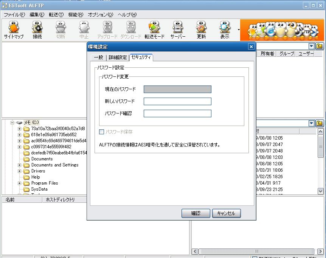This screenshot has width=326, height=258.
Task: Close the 環境設定 dialog
Action: 251,47
